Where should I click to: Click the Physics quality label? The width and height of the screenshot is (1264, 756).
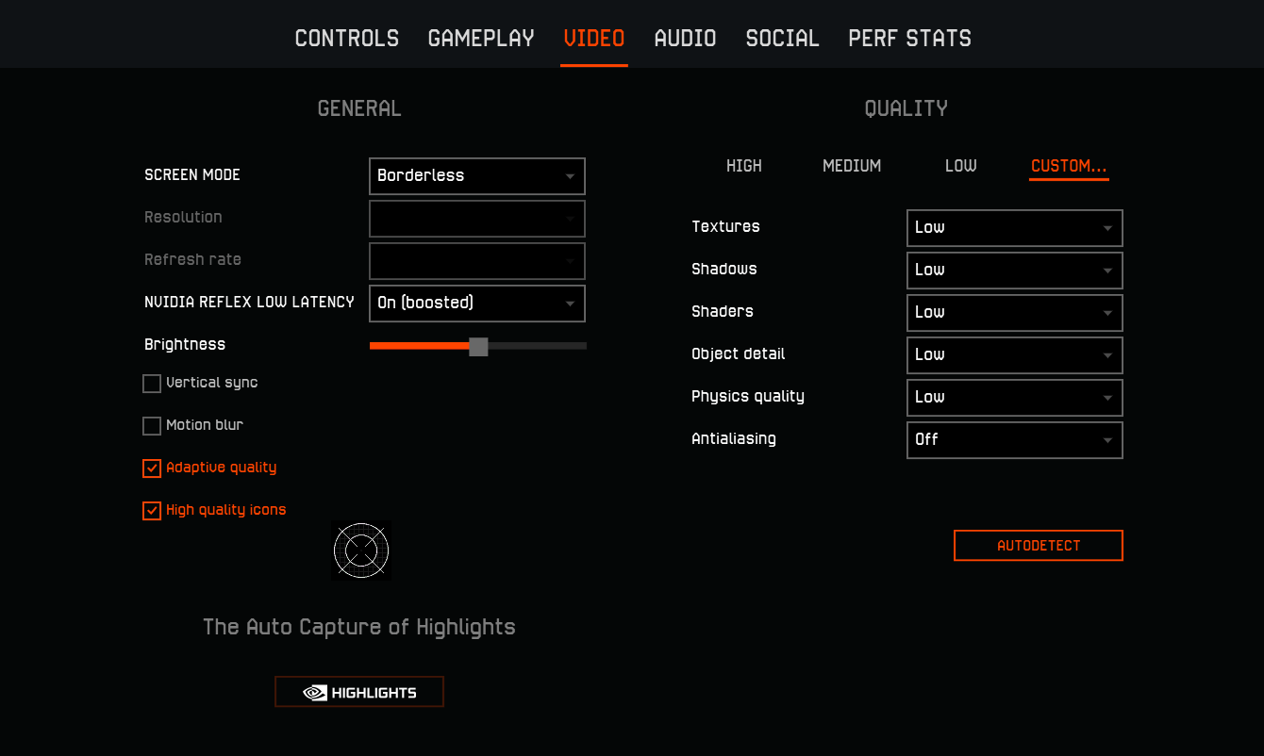[748, 397]
